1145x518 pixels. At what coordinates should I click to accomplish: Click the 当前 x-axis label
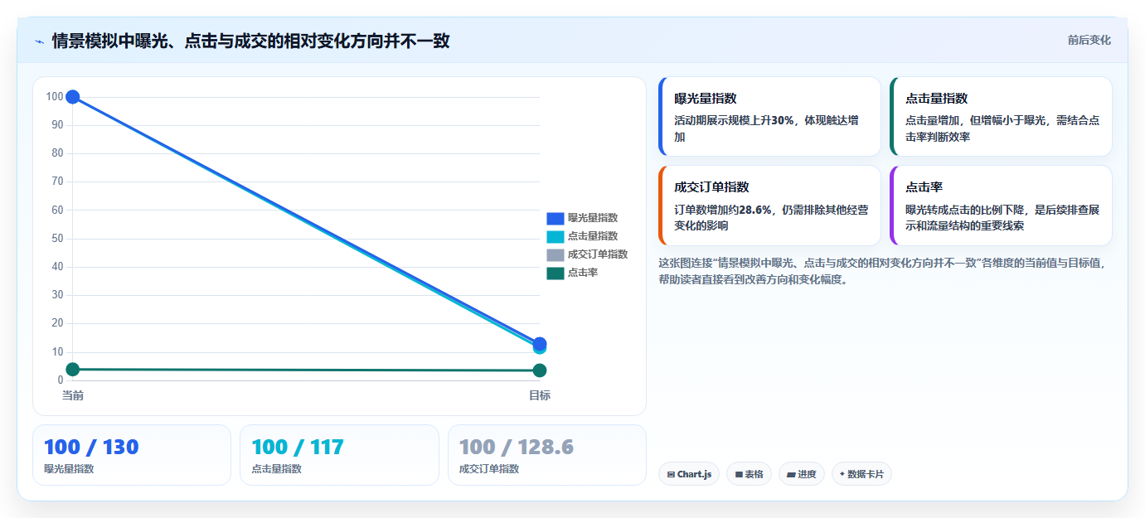[73, 396]
